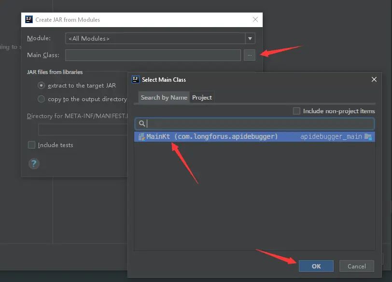Click the module folder icon beside apidebugger_main
The image size is (392, 282).
pos(368,137)
